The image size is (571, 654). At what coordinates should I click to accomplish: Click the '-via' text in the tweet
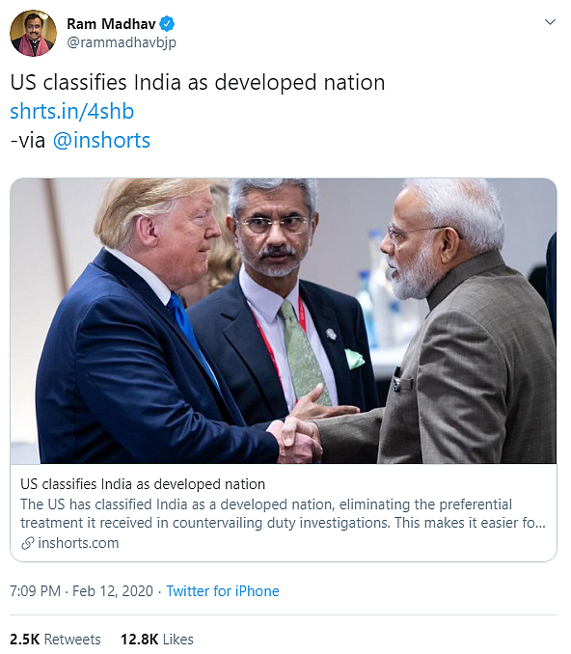point(28,141)
